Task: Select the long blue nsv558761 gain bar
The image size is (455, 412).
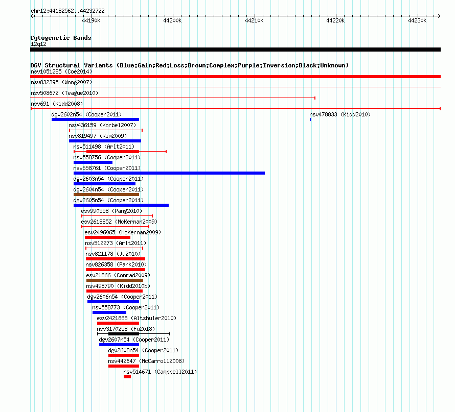Action: click(169, 173)
